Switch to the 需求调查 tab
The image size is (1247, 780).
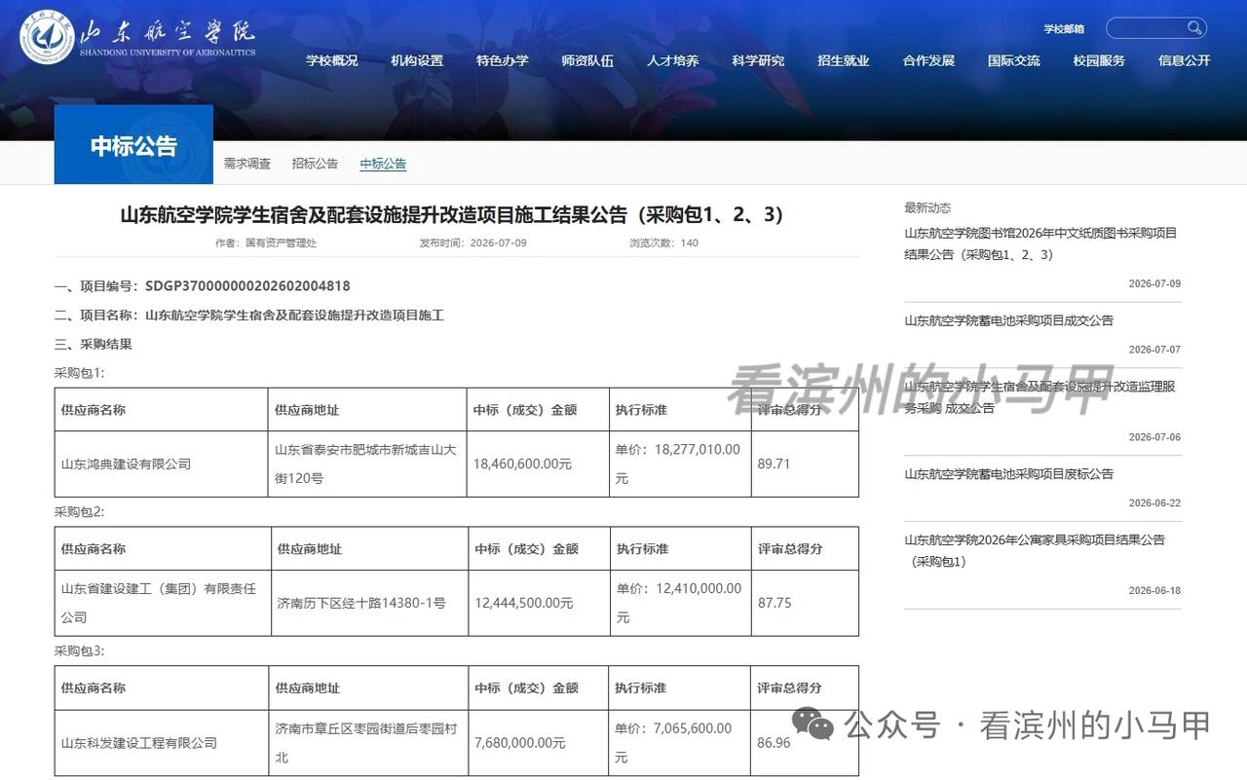(x=247, y=164)
